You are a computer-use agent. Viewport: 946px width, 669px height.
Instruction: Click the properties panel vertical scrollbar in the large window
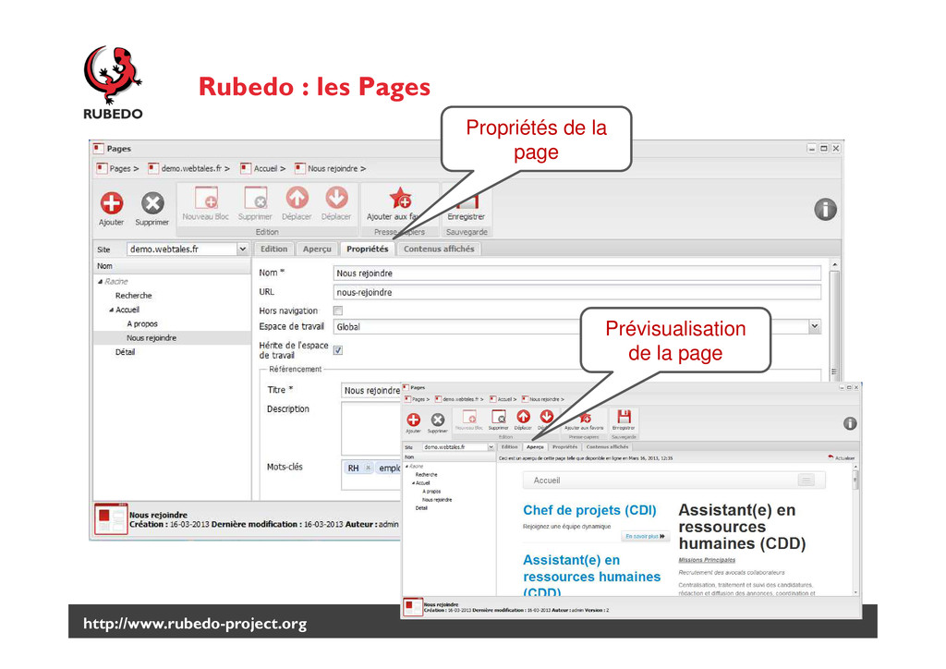pos(835,320)
